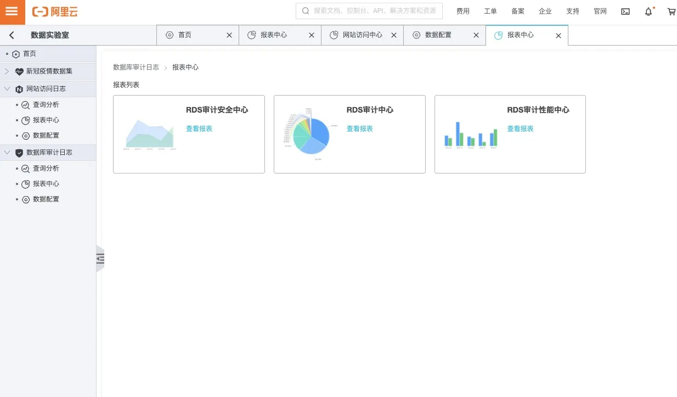Open the Cloud Shell terminal icon
This screenshot has height=397, width=677.
coord(625,11)
